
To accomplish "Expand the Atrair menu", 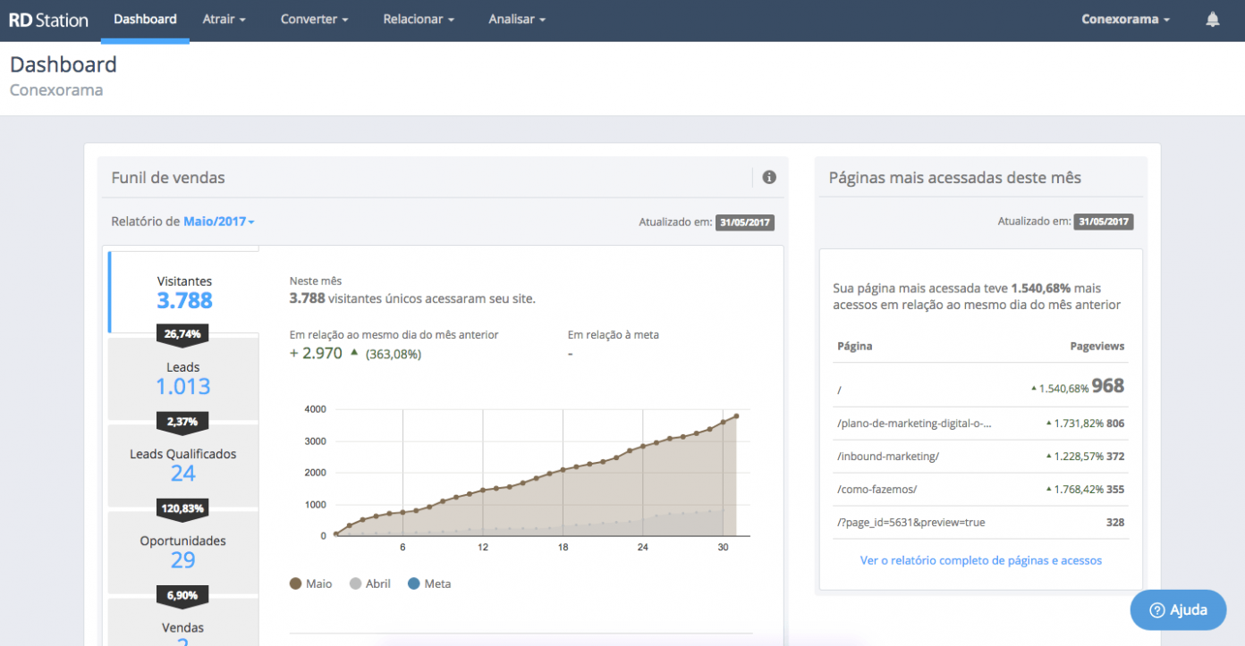I will coord(224,20).
